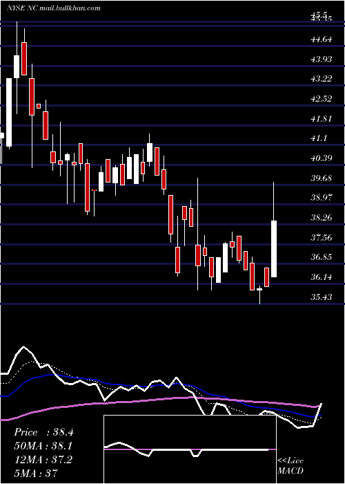Select the 41.81 price axis label
The height and width of the screenshot is (484, 345).
[322, 118]
